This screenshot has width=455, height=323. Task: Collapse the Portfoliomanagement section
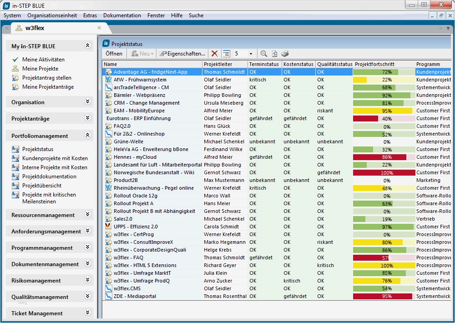click(x=88, y=135)
